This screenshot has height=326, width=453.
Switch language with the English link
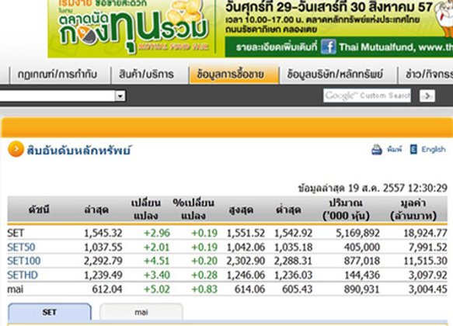[433, 150]
